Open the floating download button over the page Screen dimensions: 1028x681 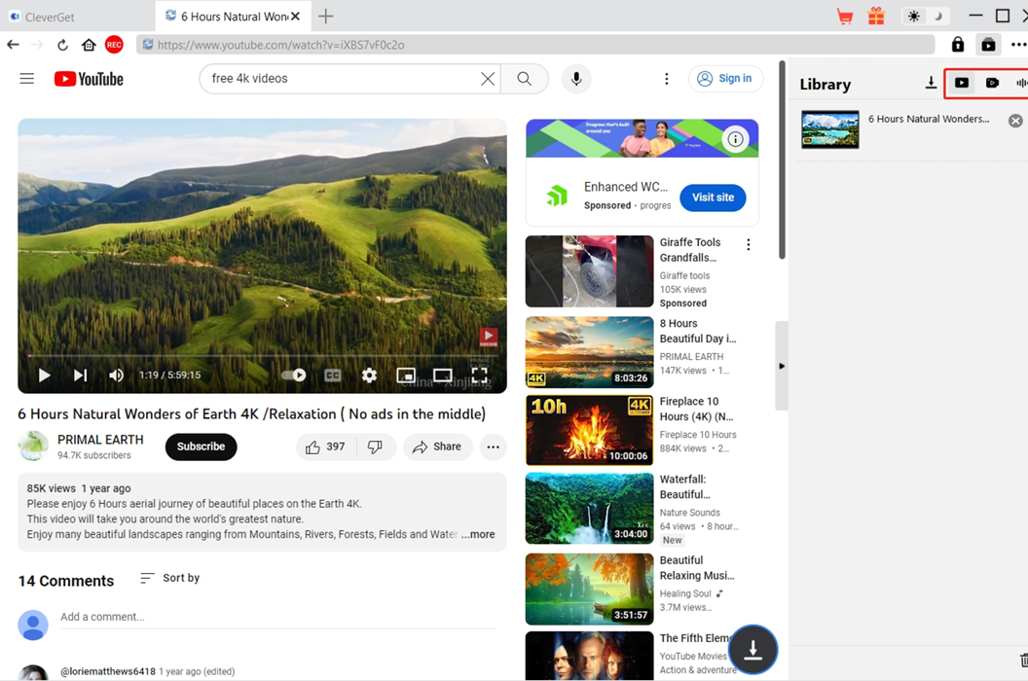753,649
